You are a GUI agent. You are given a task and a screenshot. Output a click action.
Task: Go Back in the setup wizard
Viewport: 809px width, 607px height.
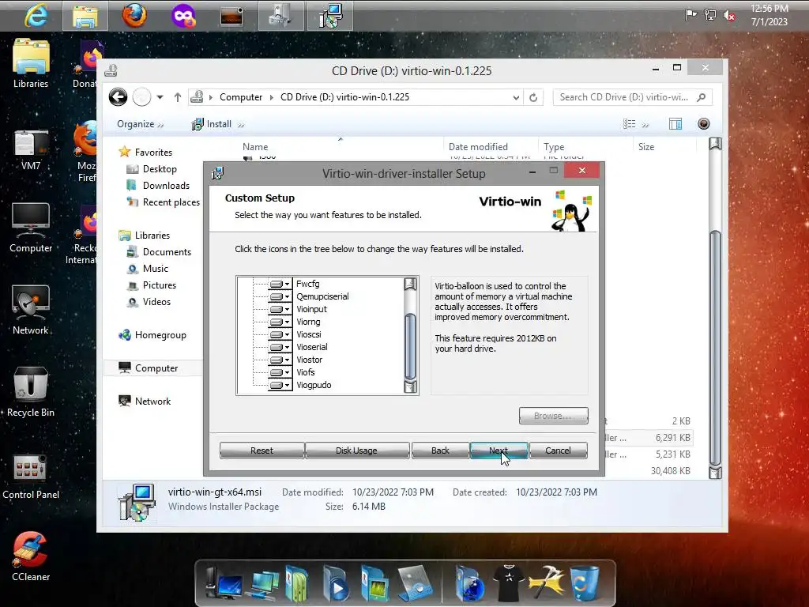pos(440,451)
